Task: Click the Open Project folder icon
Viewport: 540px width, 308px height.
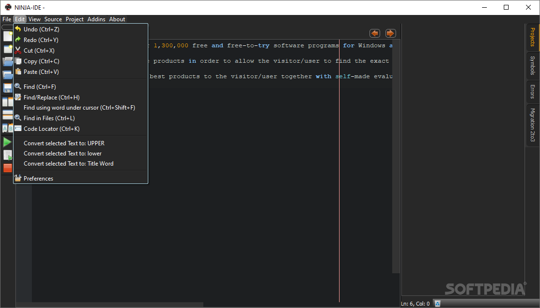Action: [8, 74]
